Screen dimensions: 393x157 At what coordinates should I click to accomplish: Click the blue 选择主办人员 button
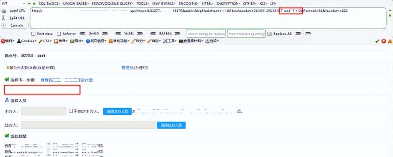(x=117, y=111)
